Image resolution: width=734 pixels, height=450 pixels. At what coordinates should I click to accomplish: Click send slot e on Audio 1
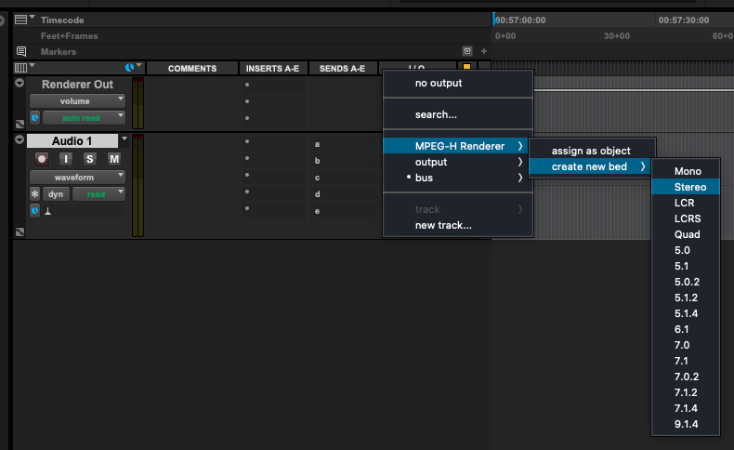tap(343, 211)
